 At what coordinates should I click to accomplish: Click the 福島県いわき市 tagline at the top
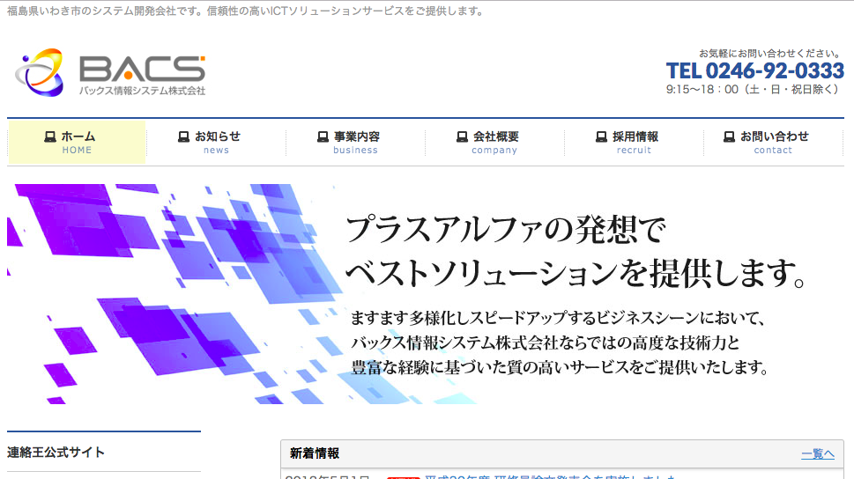245,11
